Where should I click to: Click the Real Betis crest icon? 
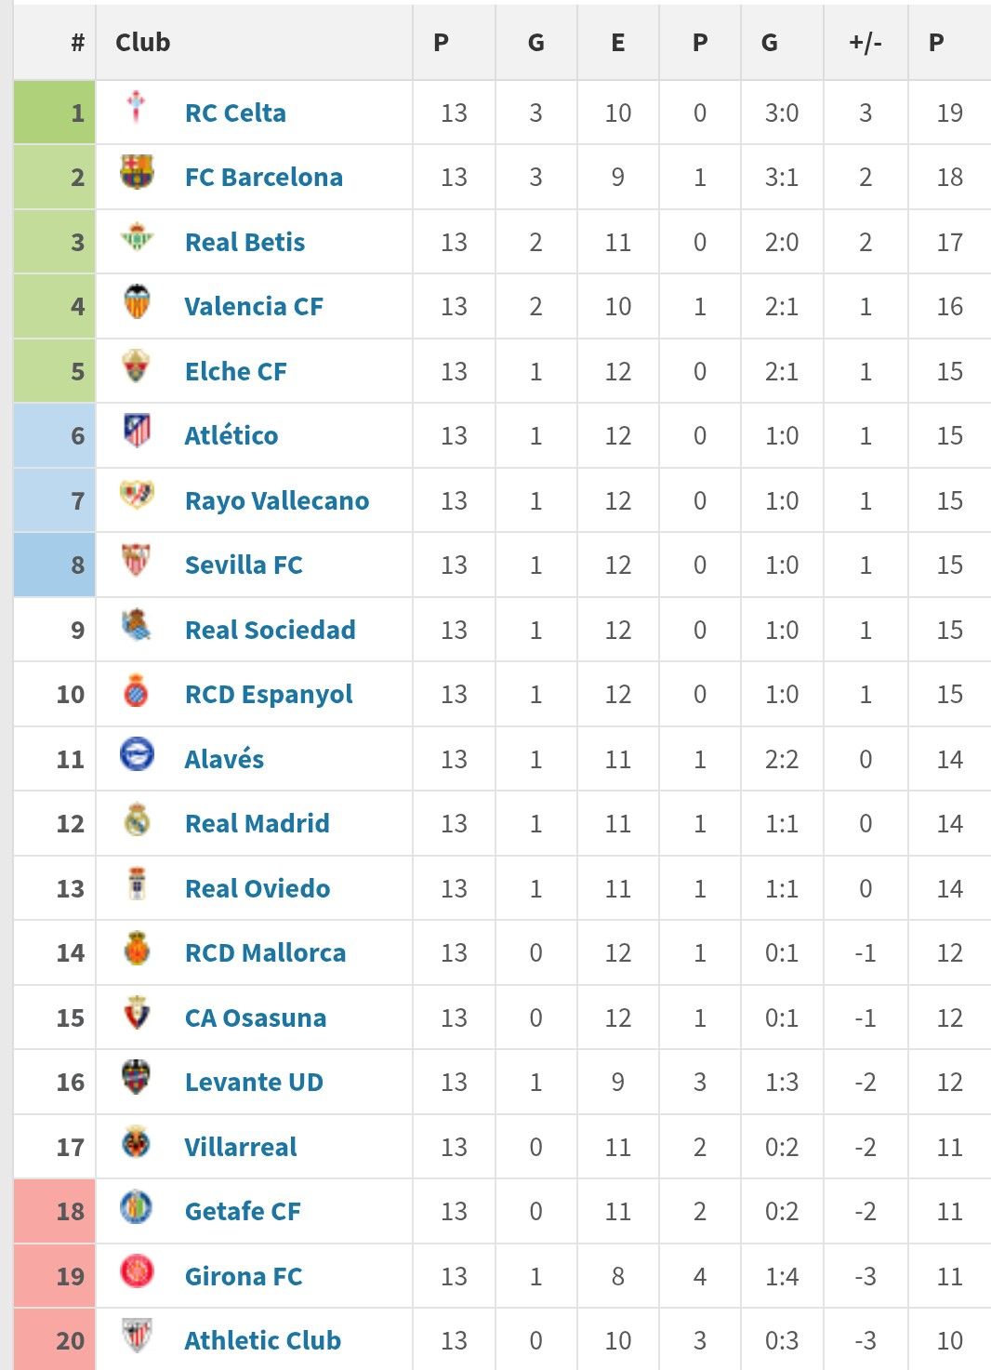(137, 237)
